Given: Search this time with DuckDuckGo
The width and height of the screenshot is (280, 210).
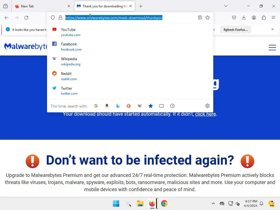Looking at the screenshot, I should [x=129, y=106].
